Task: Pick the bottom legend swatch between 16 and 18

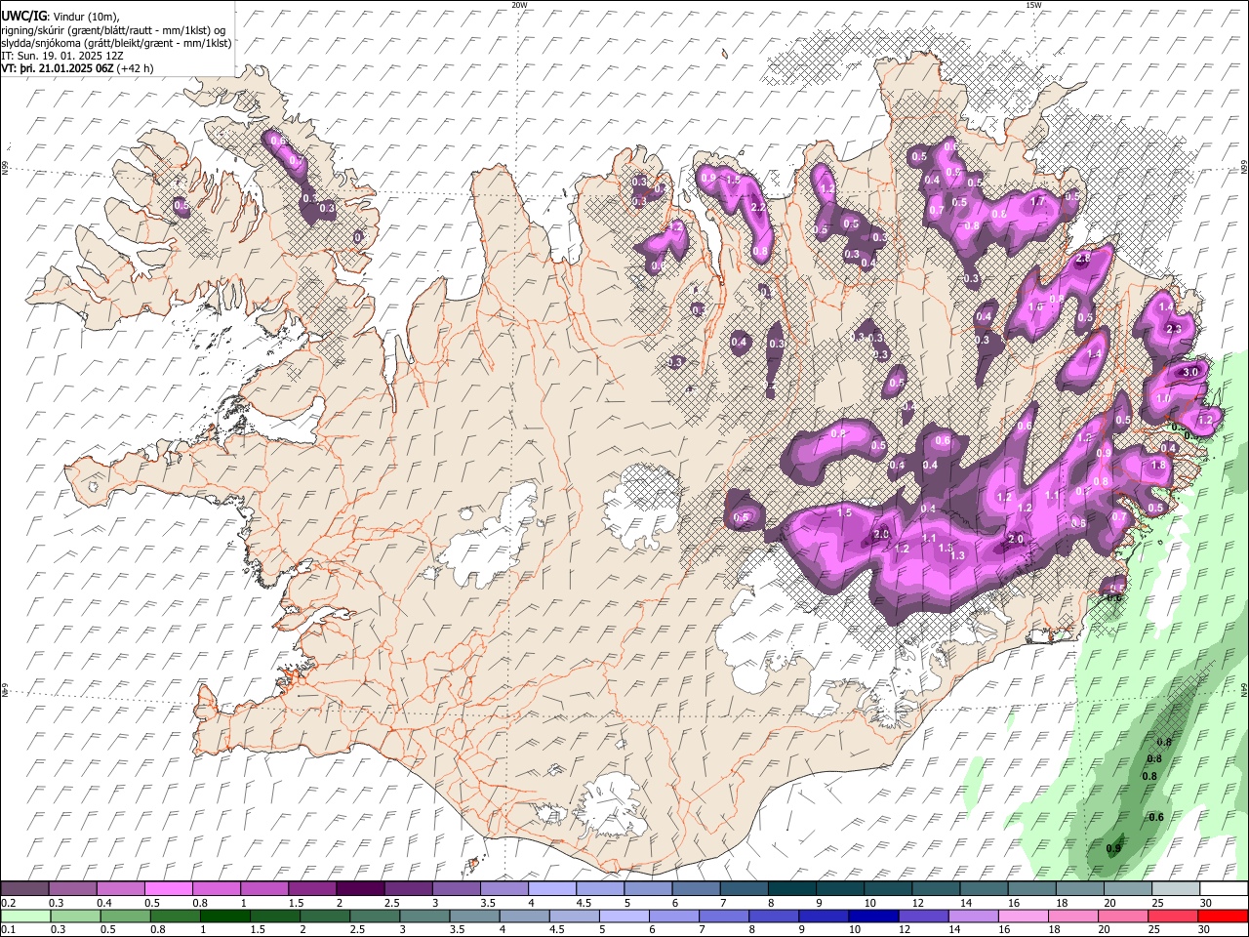Action: click(x=1025, y=916)
